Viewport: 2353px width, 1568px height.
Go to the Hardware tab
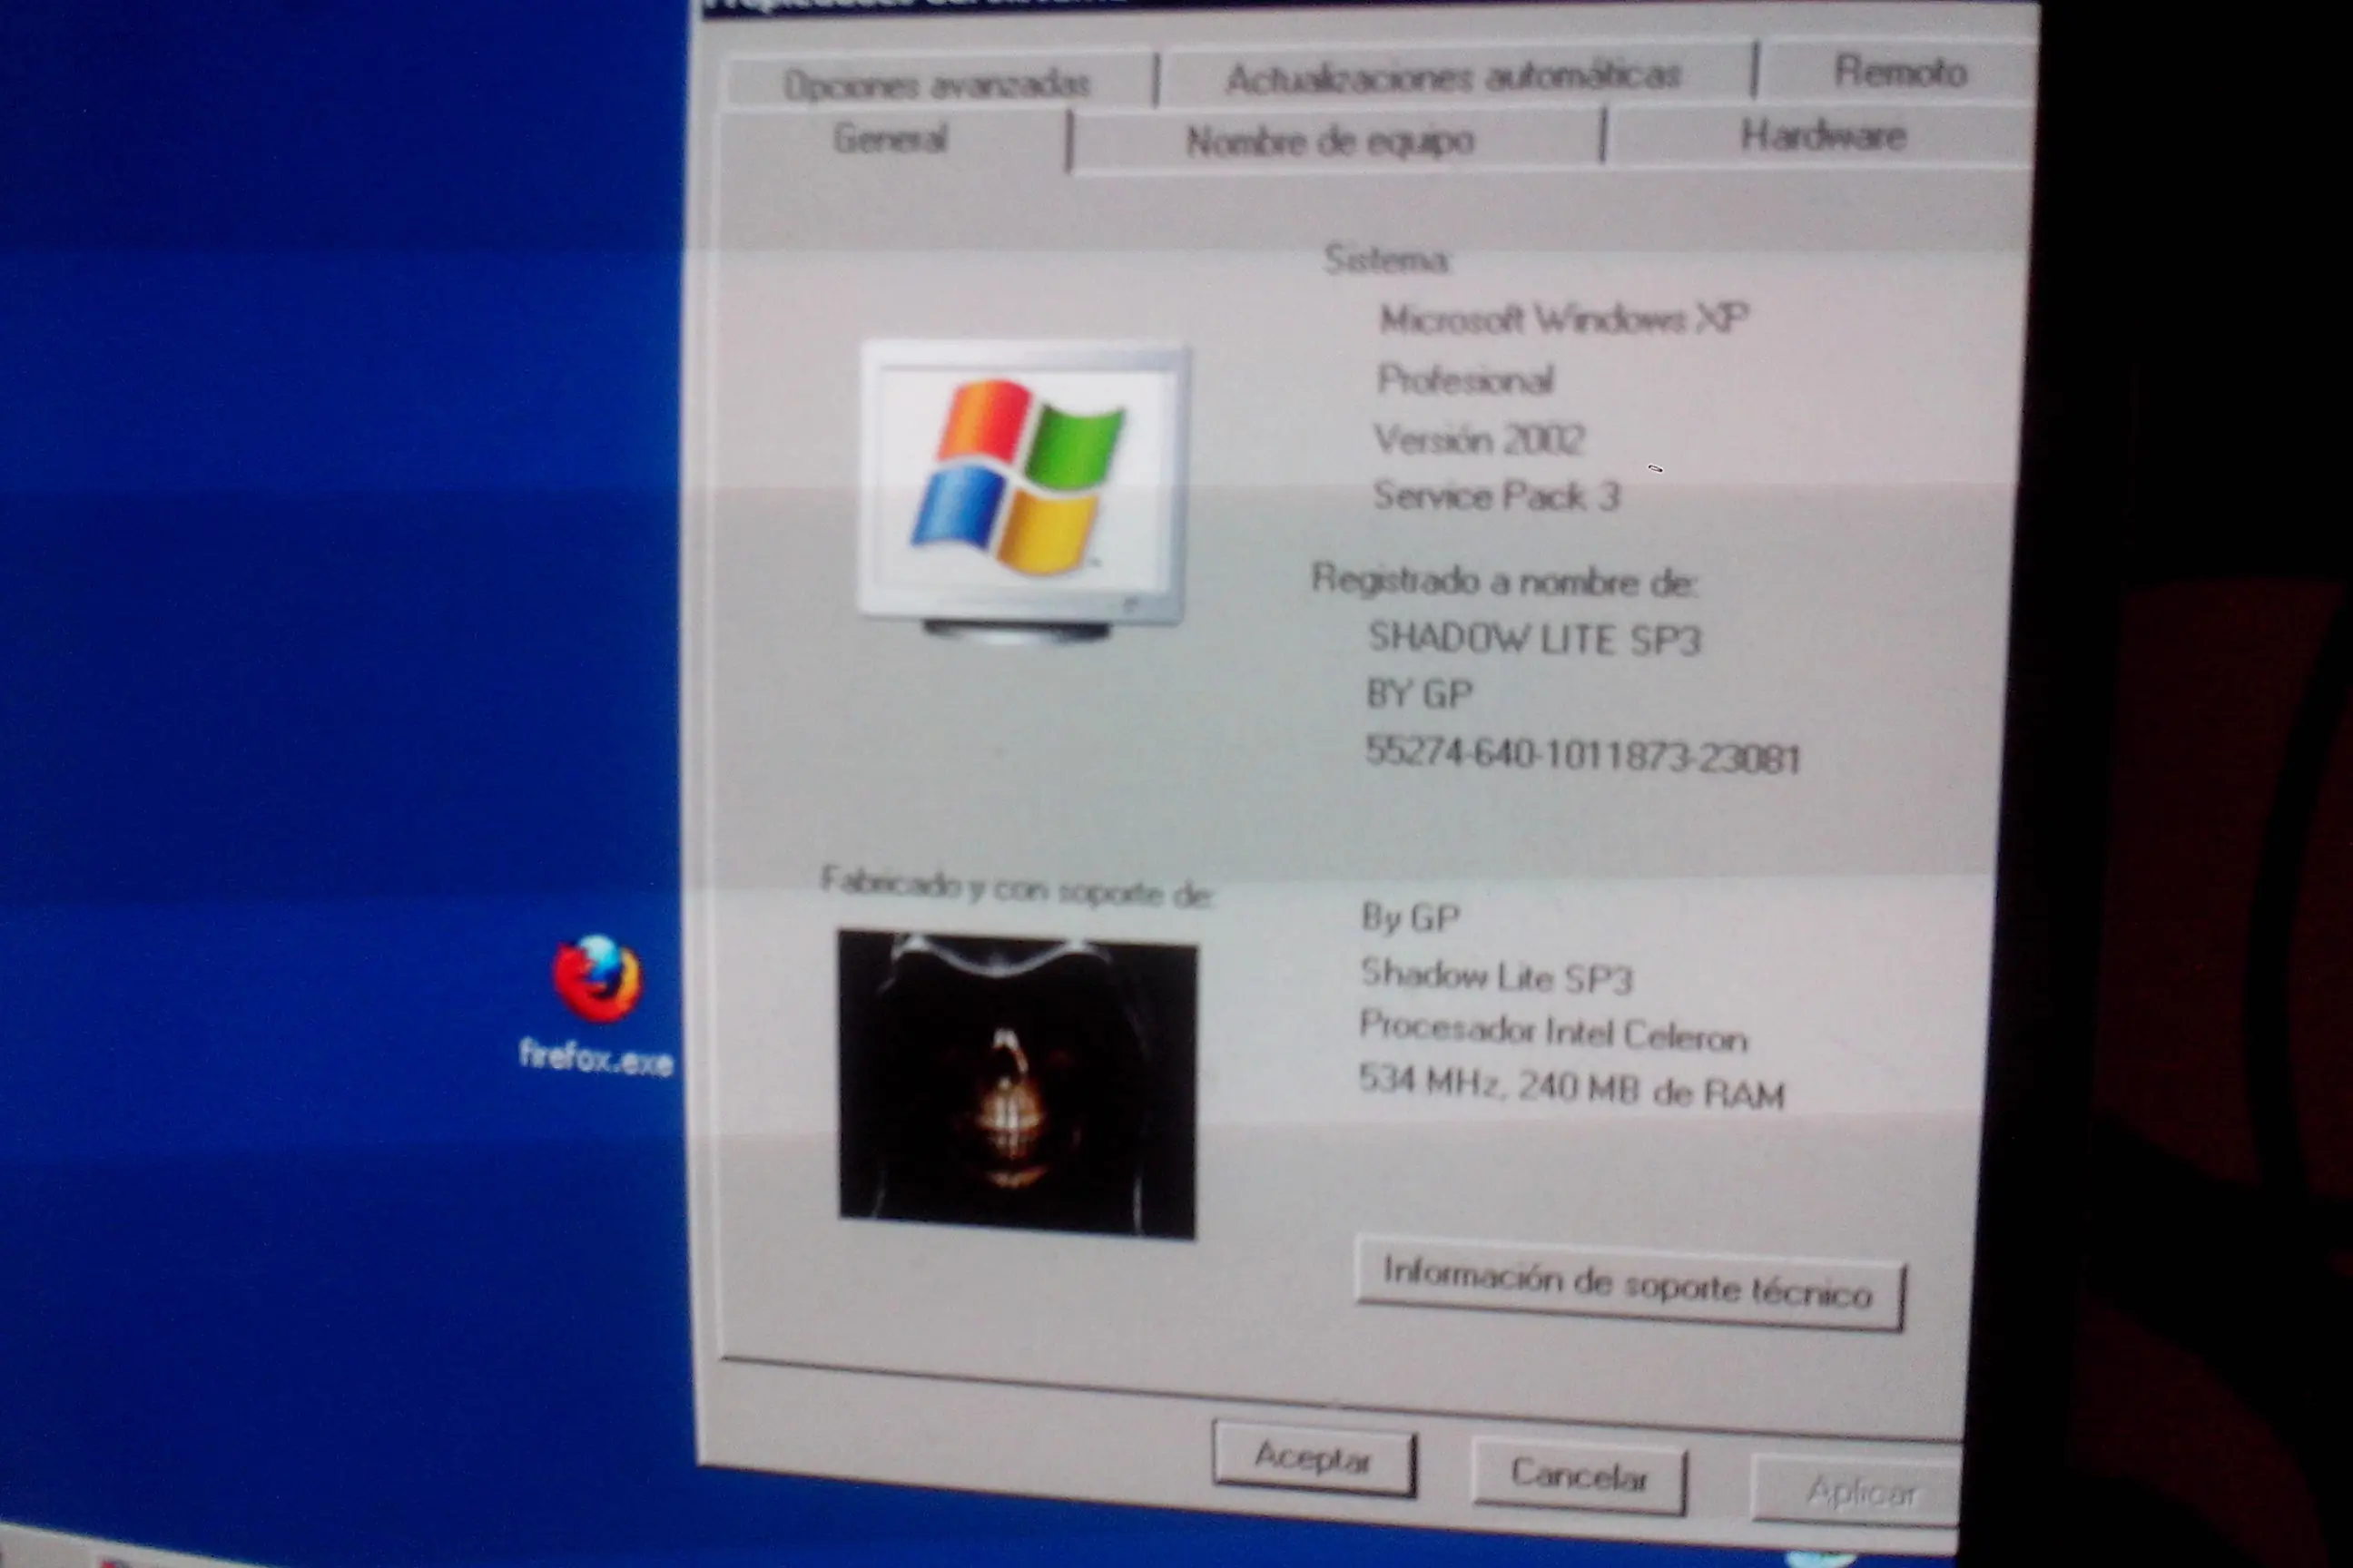click(x=1823, y=135)
